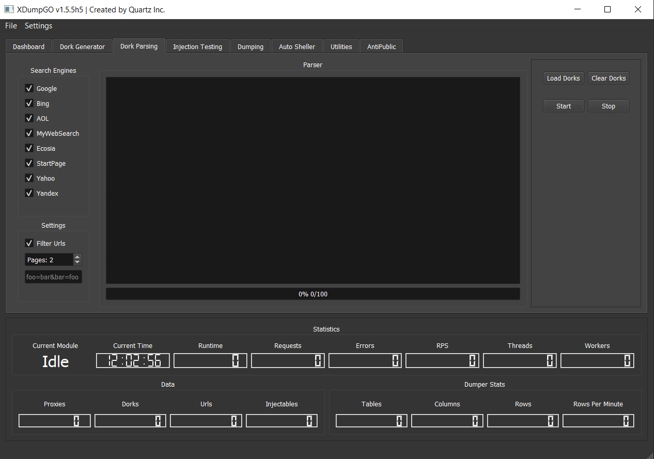The width and height of the screenshot is (654, 459).
Task: Switch to the Dork Generator tab
Action: 82,46
